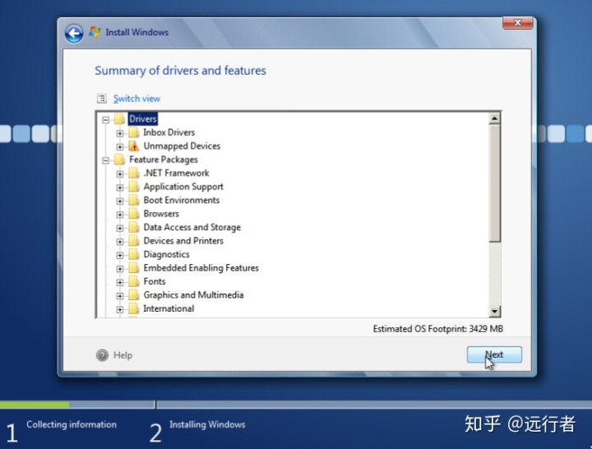
Task: Click the Estimated OS Footprint text
Action: coord(438,329)
